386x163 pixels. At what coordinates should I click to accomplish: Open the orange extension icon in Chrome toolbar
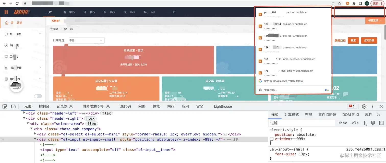click(347, 4)
